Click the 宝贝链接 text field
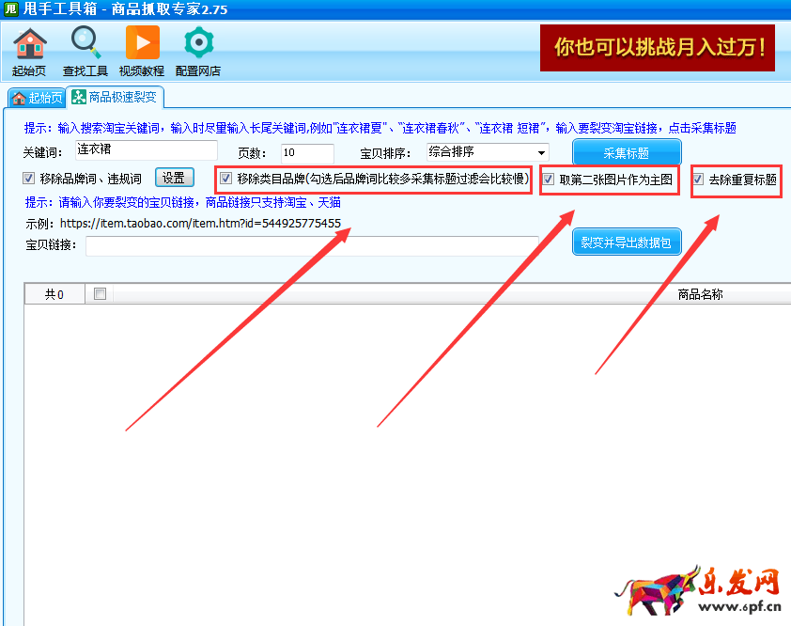The width and height of the screenshot is (791, 626). 312,245
